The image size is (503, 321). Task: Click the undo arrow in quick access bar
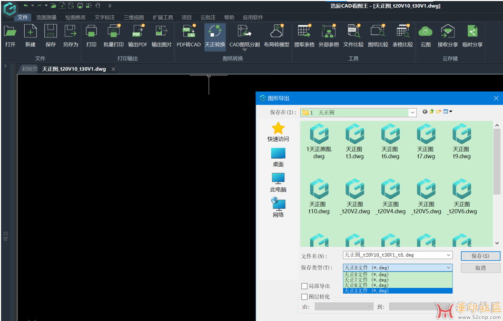pos(26,5)
